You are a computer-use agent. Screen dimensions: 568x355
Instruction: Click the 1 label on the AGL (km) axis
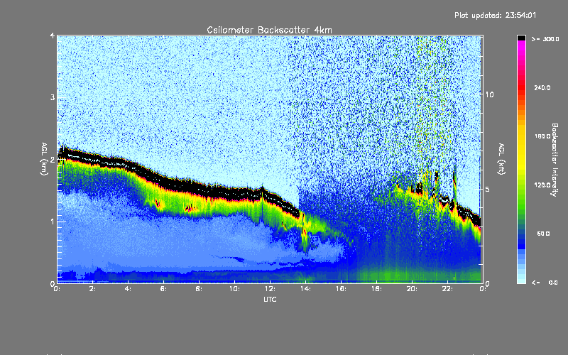point(53,222)
